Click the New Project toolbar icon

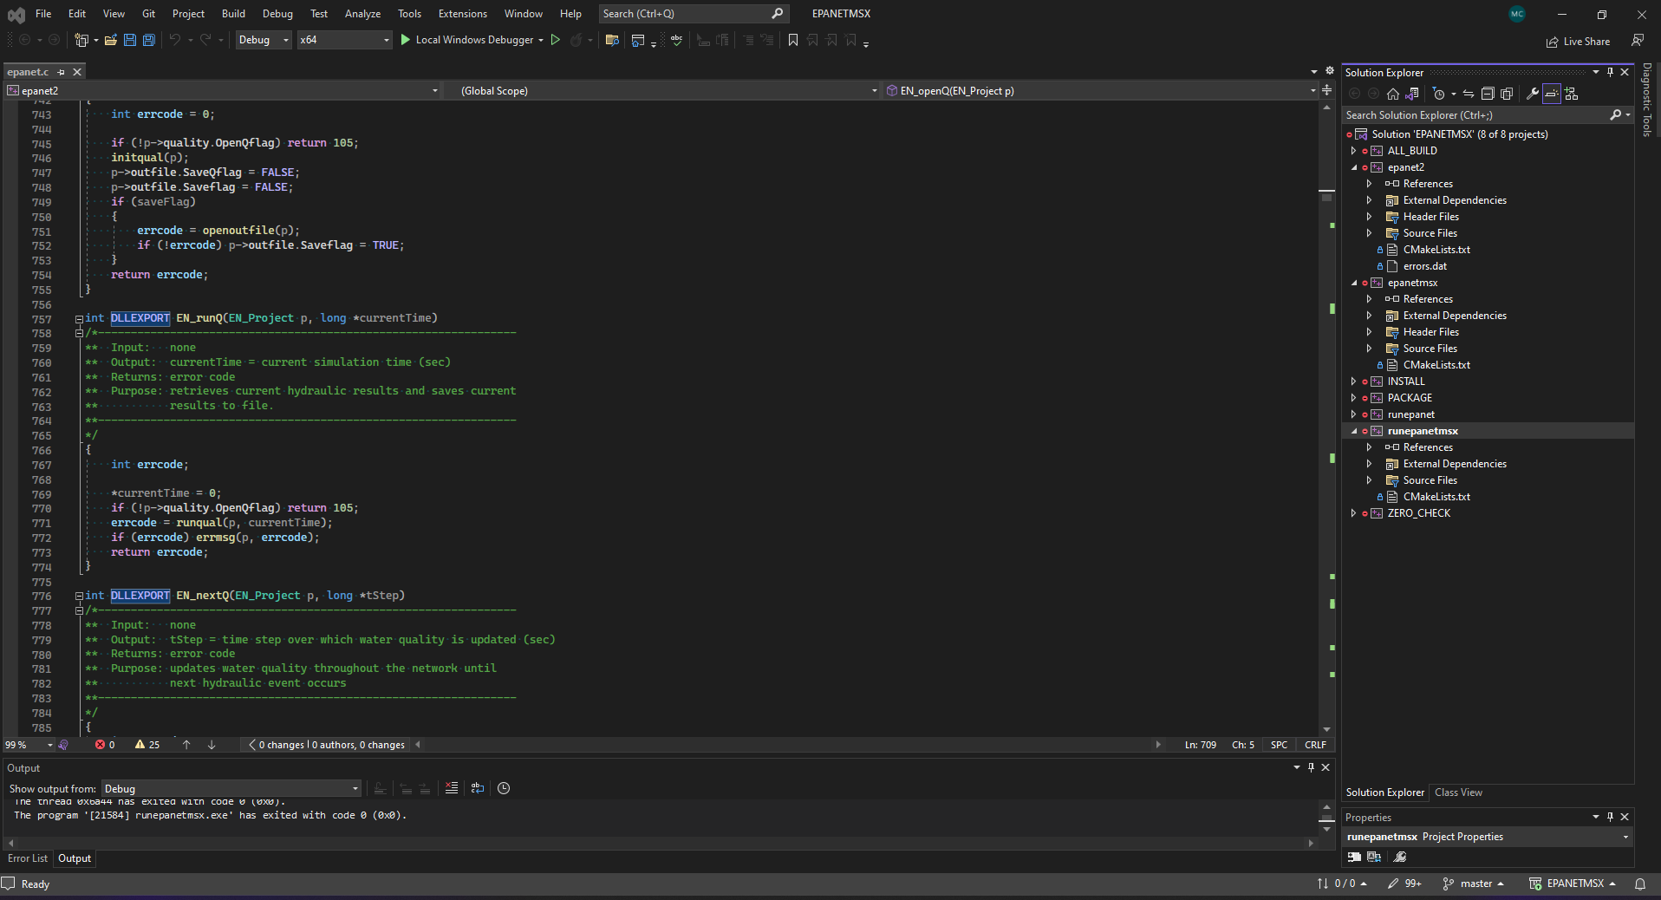click(81, 40)
